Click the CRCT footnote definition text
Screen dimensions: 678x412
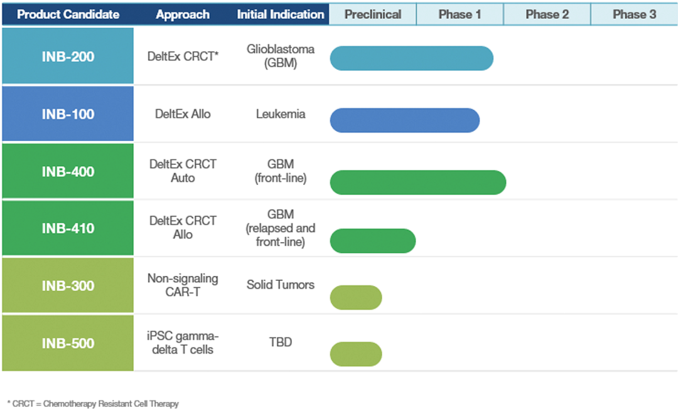93,404
